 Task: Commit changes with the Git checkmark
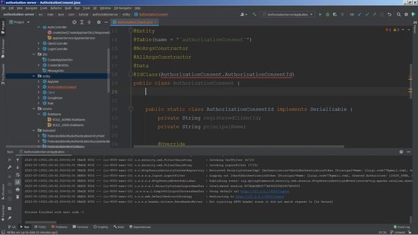(367, 14)
